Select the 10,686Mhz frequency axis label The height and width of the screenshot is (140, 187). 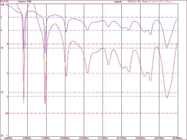65,138
